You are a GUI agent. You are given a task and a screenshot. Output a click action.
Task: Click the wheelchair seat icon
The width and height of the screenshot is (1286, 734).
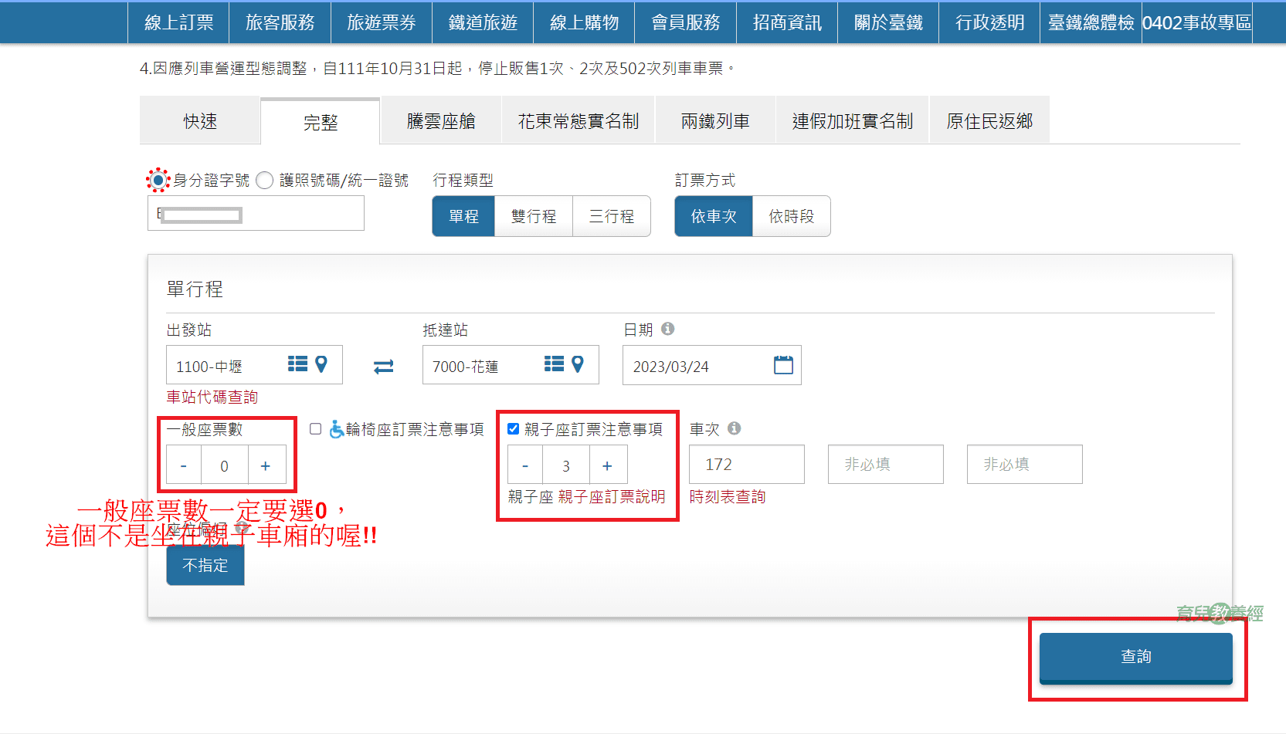pyautogui.click(x=337, y=429)
